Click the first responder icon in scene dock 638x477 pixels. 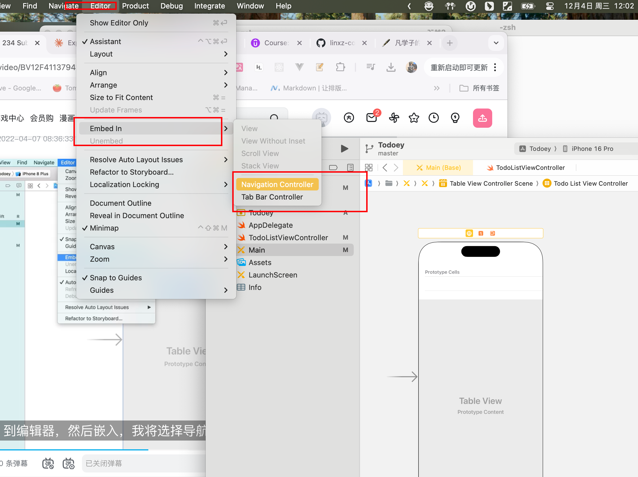(481, 233)
